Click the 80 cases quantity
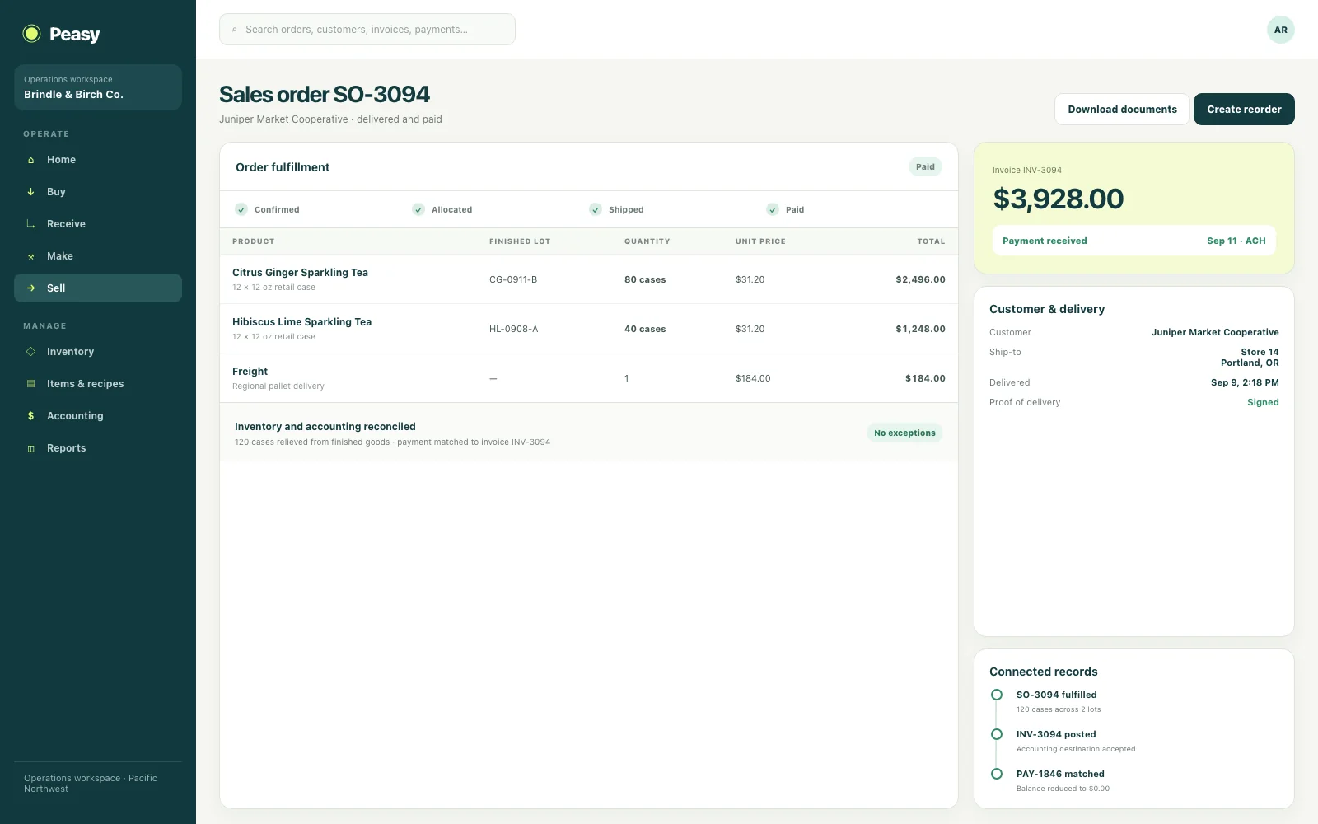The image size is (1318, 824). (x=645, y=279)
